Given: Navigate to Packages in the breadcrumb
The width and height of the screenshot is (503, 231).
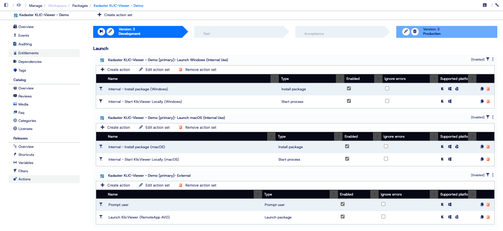Looking at the screenshot, I should tap(80, 6).
